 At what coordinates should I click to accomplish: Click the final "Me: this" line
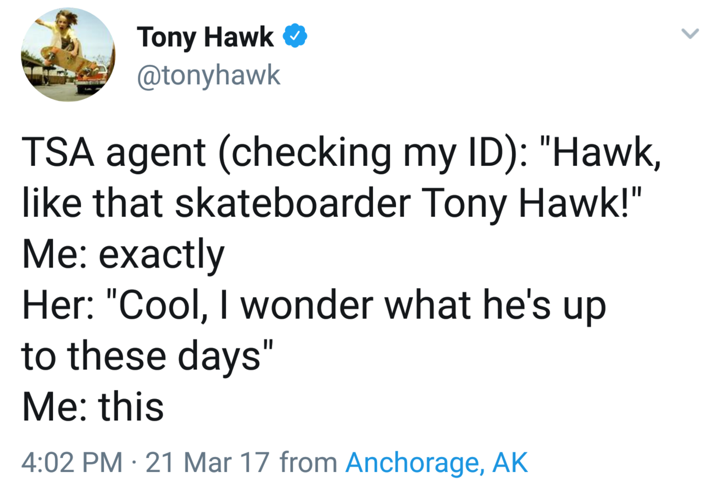point(93,406)
